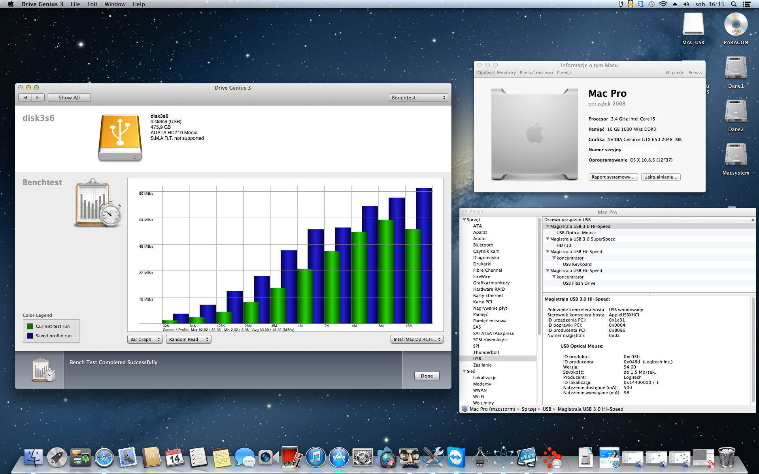Collapse the Sieć section in sidebar

[x=464, y=371]
